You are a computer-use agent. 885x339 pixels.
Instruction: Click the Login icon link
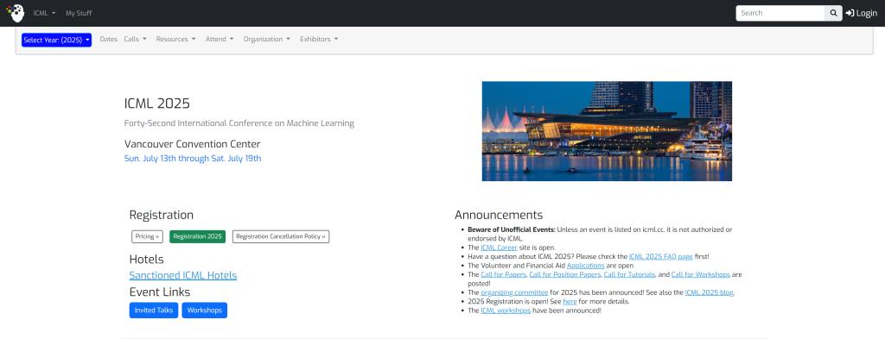pyautogui.click(x=861, y=13)
